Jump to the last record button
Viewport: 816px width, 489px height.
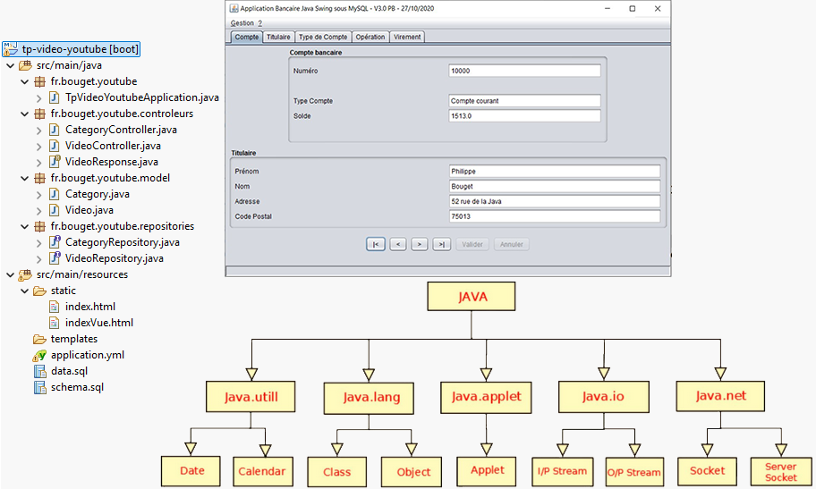(x=441, y=244)
